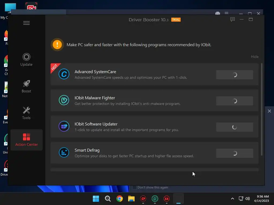Image resolution: width=274 pixels, height=205 pixels.
Task: Open the volume speaker tray icon
Action: click(x=248, y=199)
